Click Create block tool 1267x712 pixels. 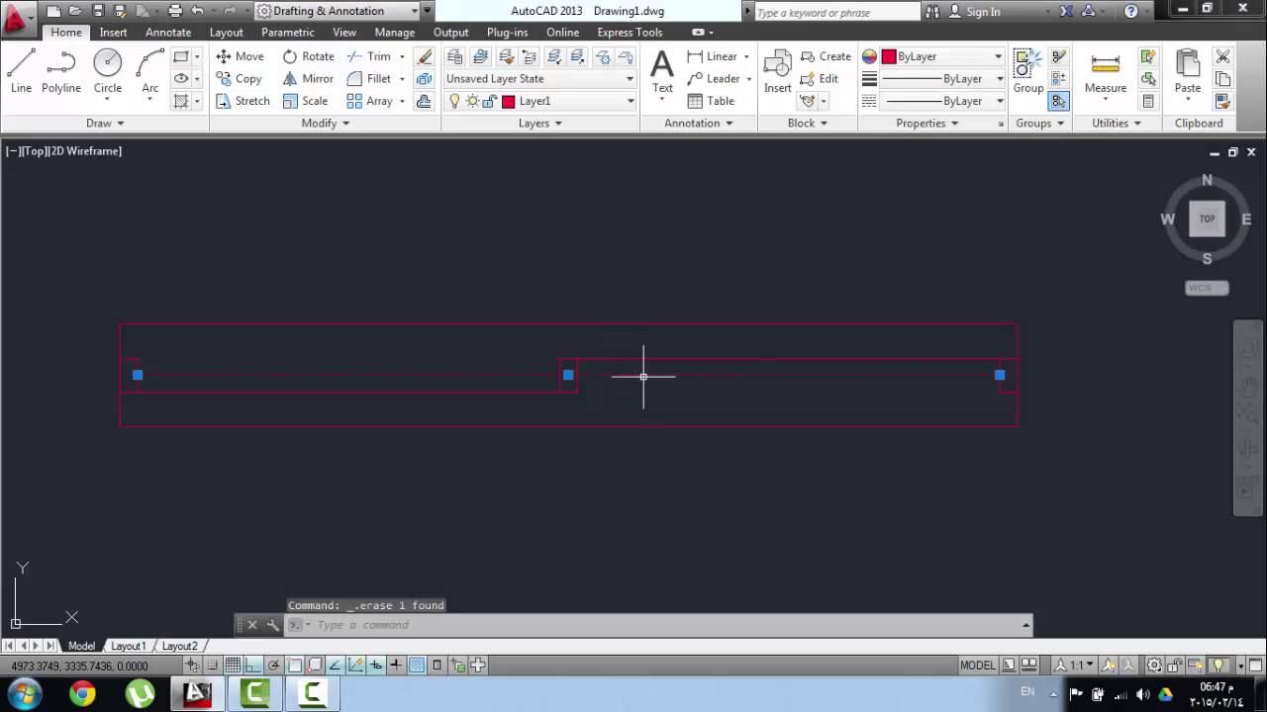826,56
